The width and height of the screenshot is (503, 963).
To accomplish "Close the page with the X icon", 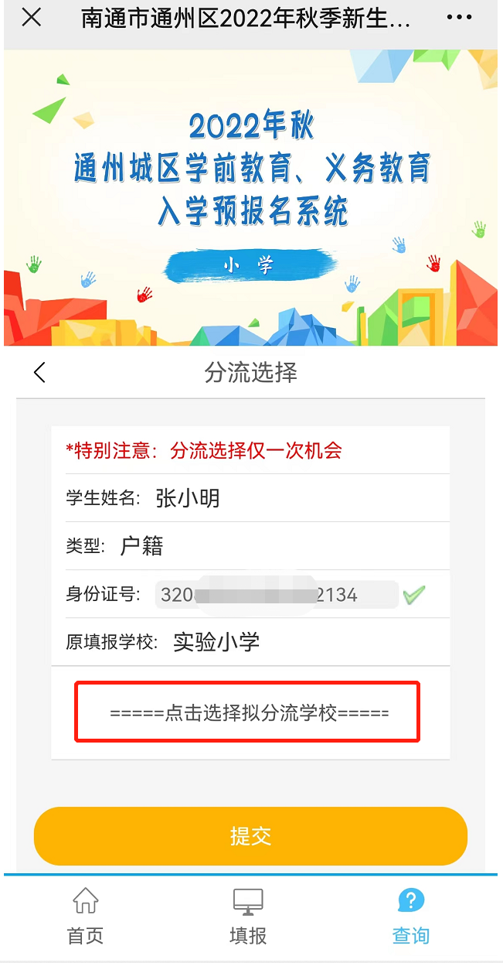I will (31, 18).
